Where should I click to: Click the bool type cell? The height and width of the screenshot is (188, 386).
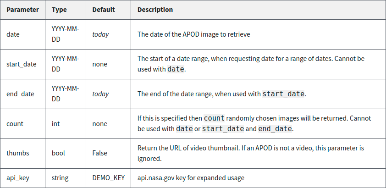click(x=58, y=154)
